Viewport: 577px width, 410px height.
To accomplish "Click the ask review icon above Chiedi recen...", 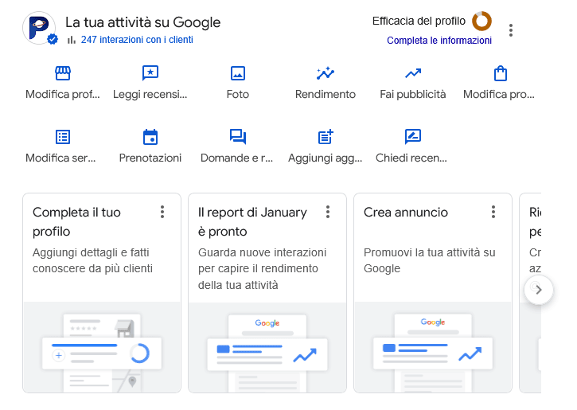I will 413,137.
